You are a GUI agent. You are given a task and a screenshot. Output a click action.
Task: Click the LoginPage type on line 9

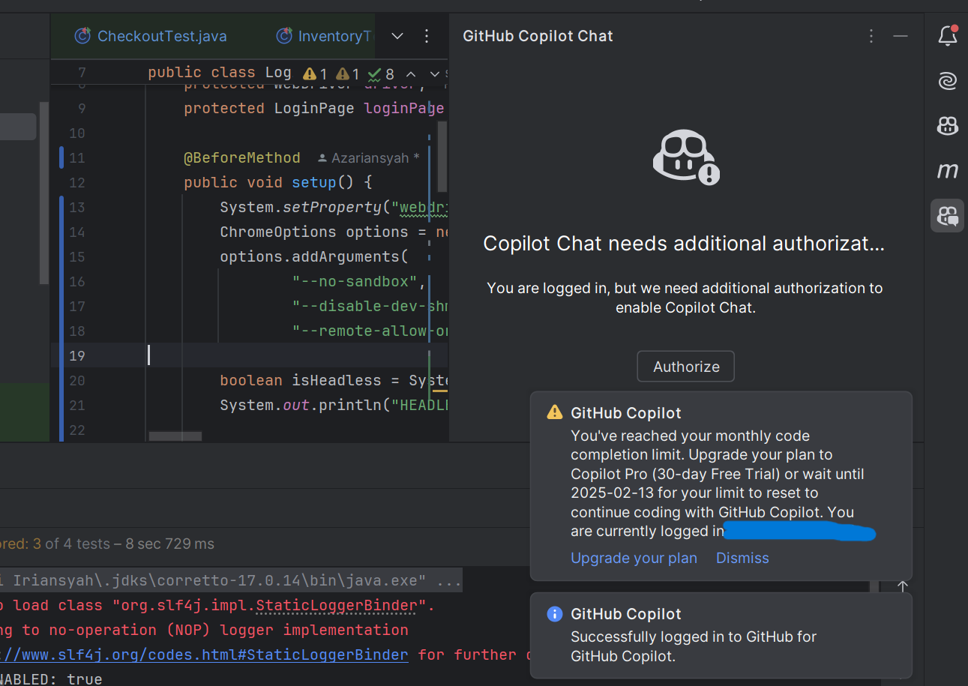pyautogui.click(x=314, y=109)
